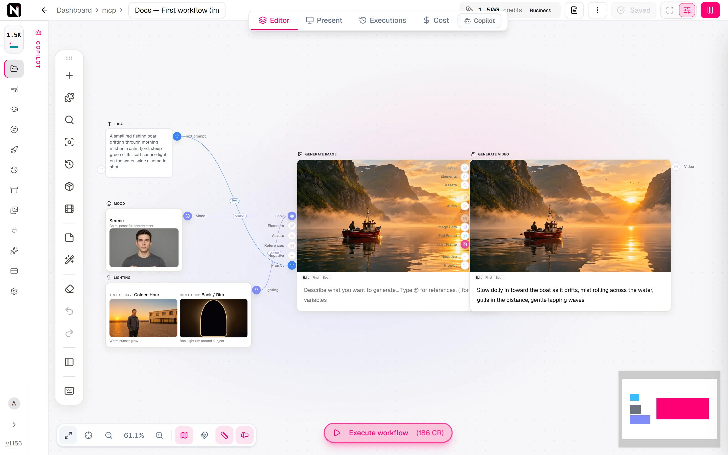The height and width of the screenshot is (455, 728).
Task: Click the zoom out magnifier icon
Action: (x=109, y=435)
